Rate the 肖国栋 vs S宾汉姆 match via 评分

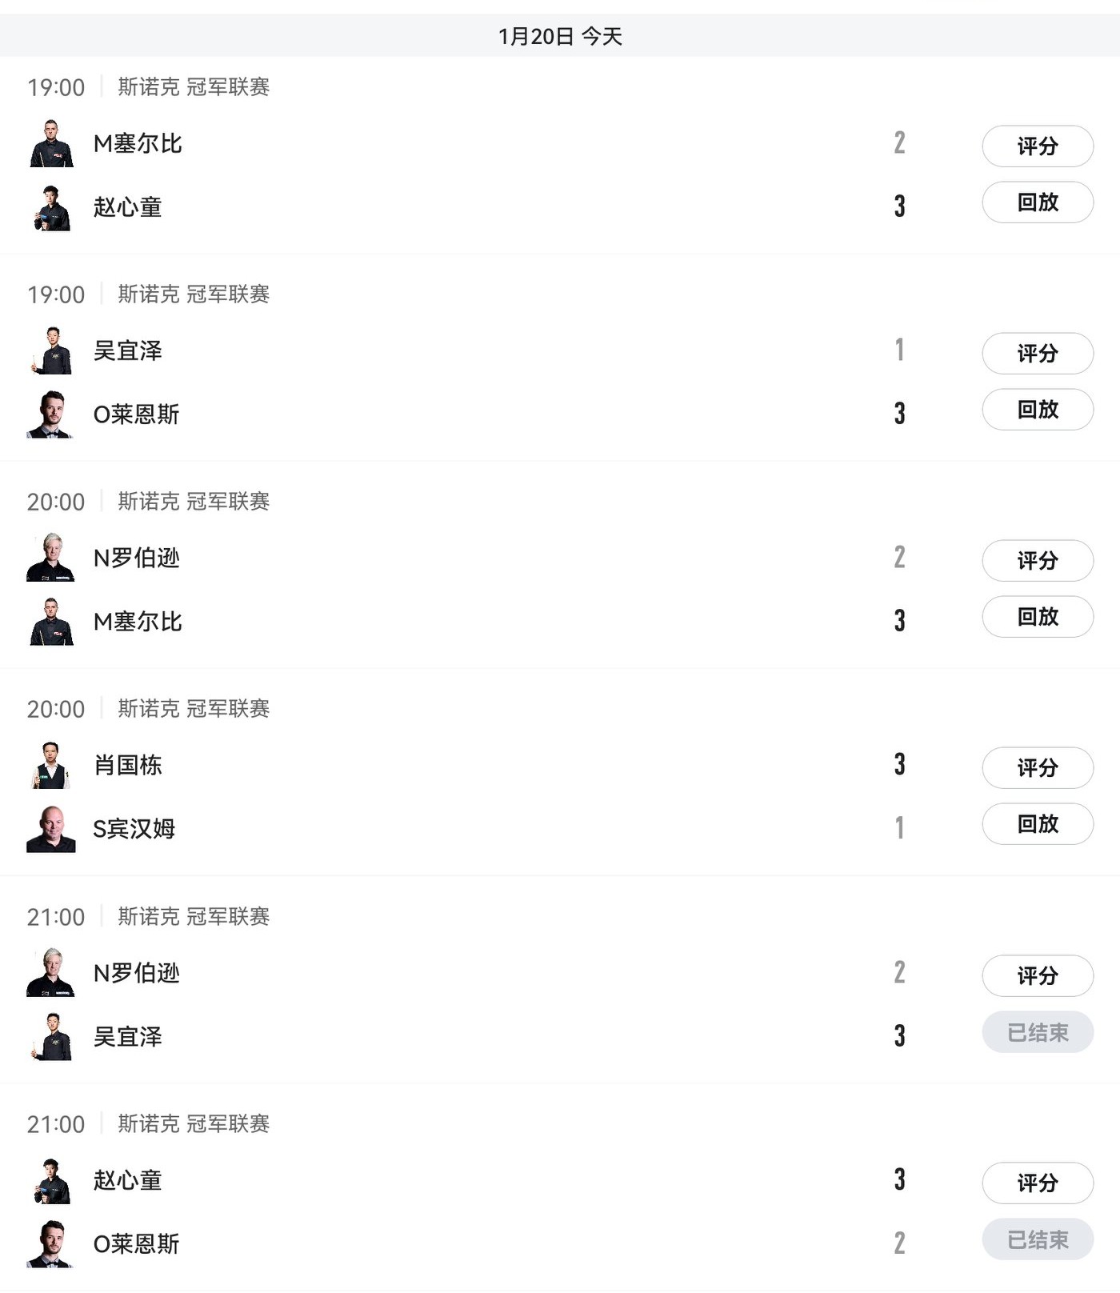1038,768
